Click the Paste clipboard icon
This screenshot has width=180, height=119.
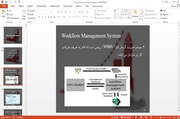pyautogui.click(x=3, y=12)
